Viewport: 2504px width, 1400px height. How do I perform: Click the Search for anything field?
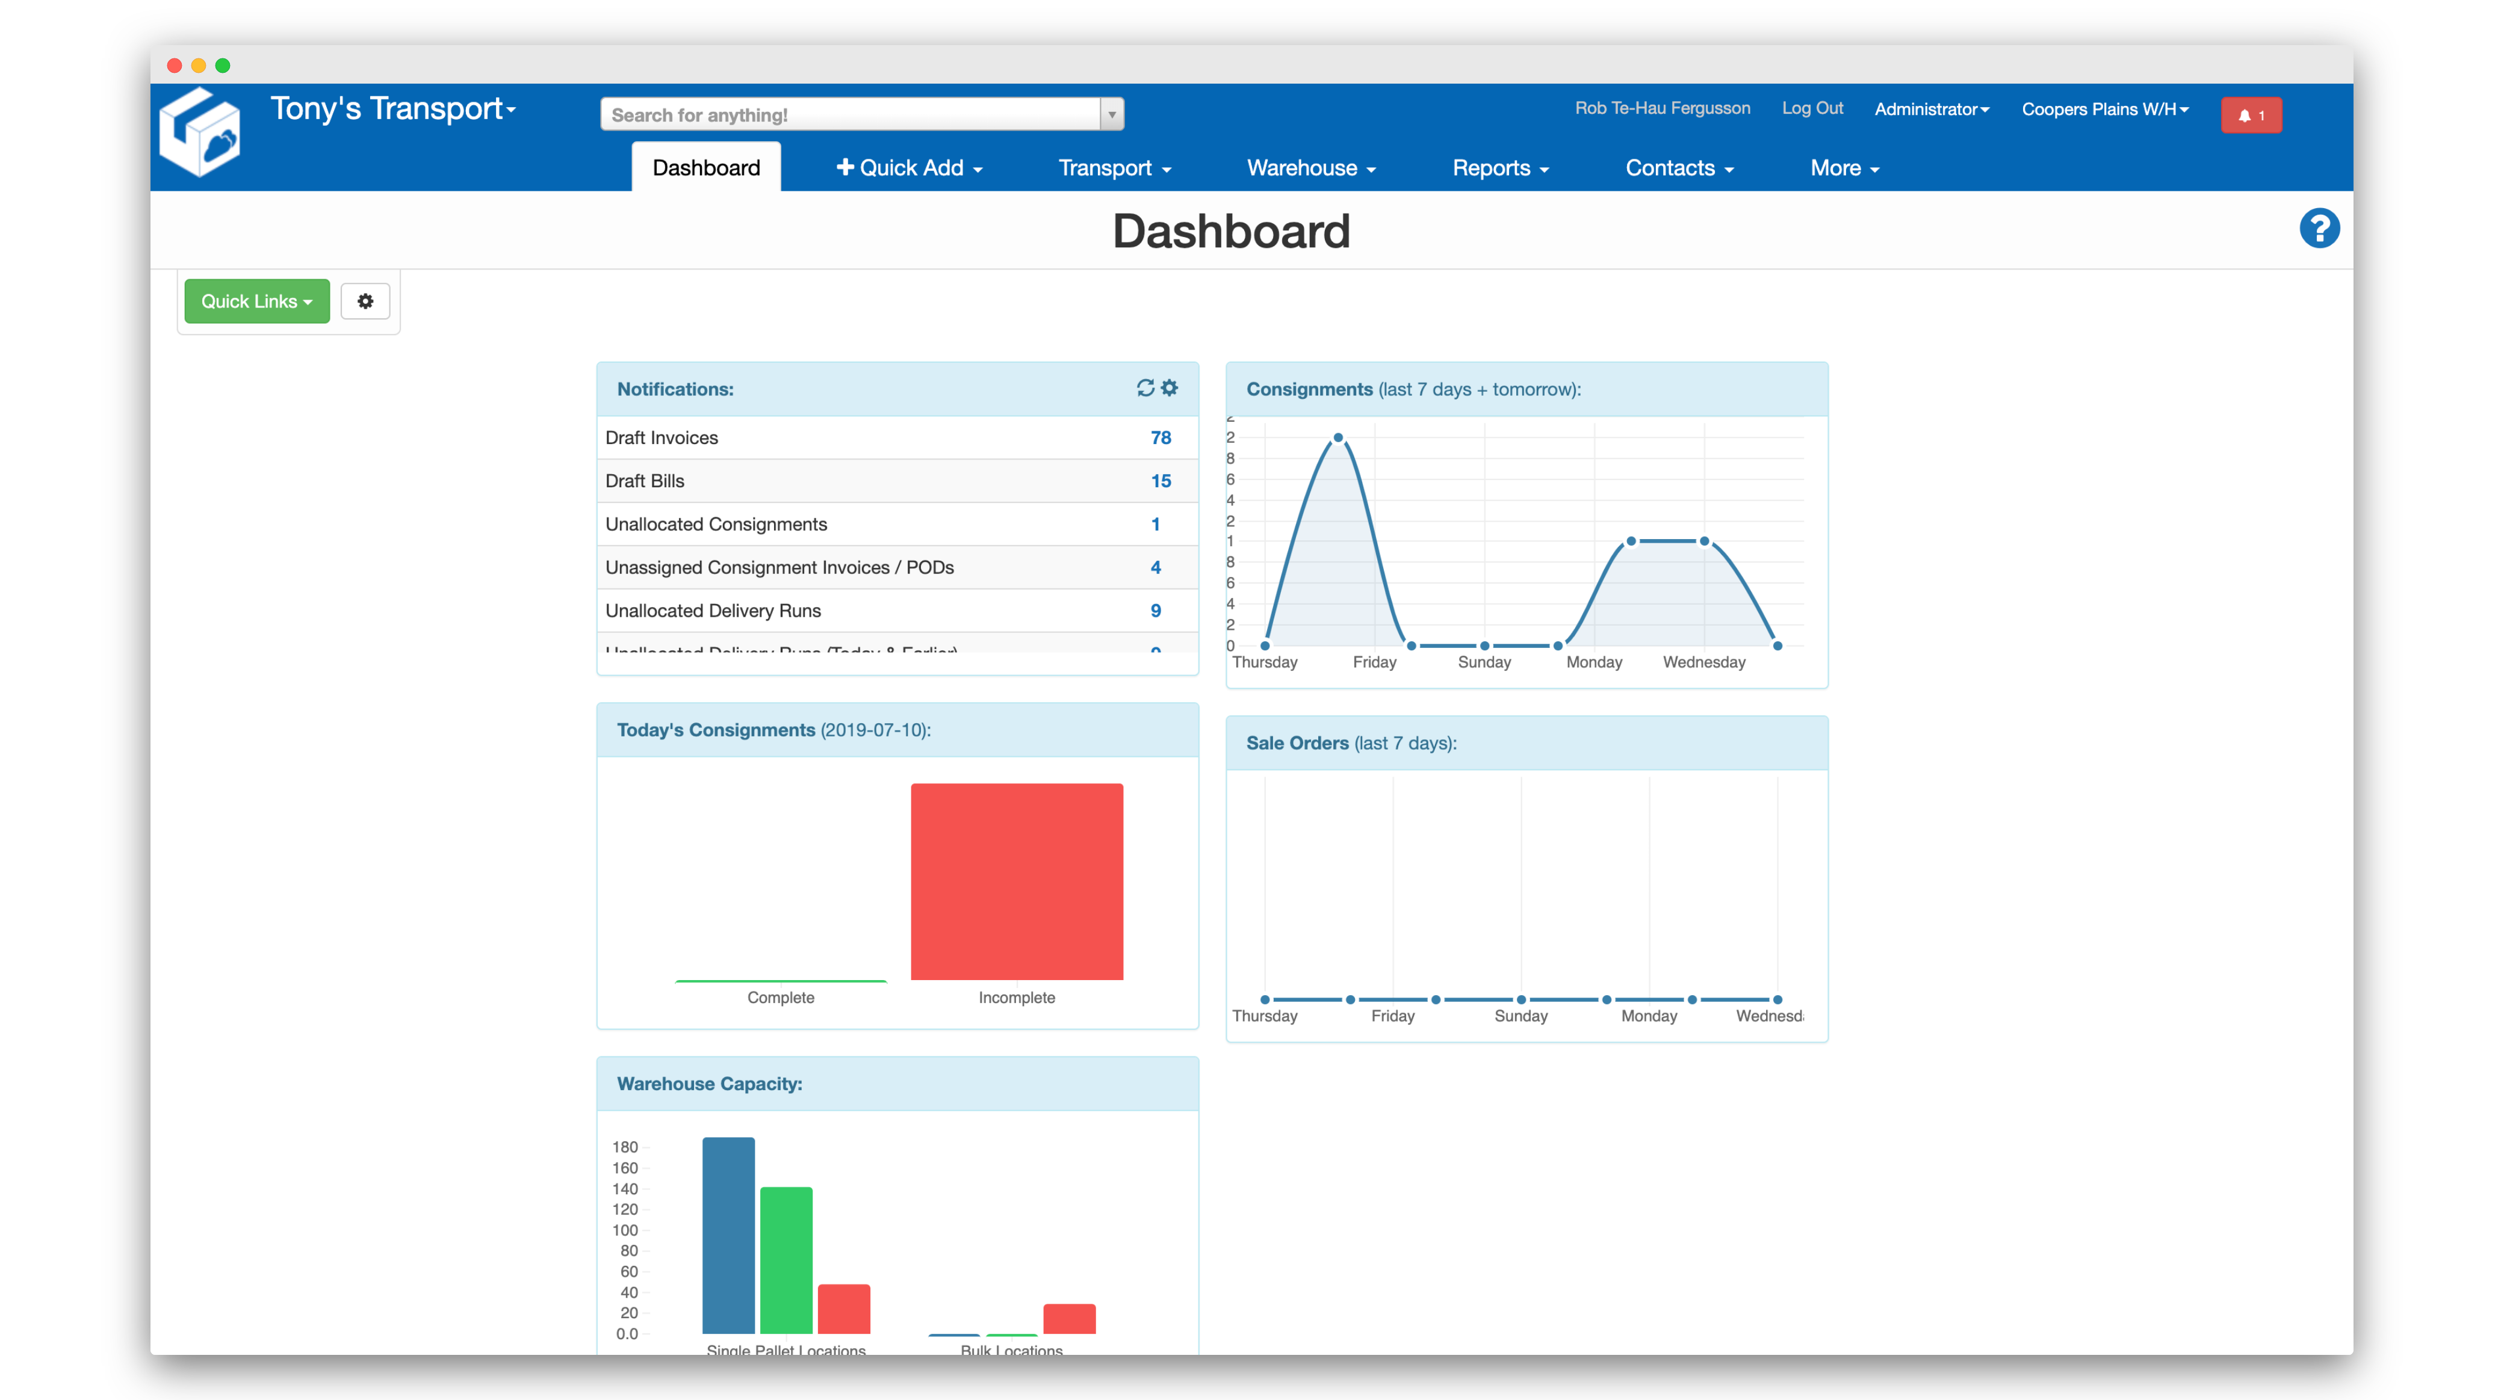coord(851,115)
